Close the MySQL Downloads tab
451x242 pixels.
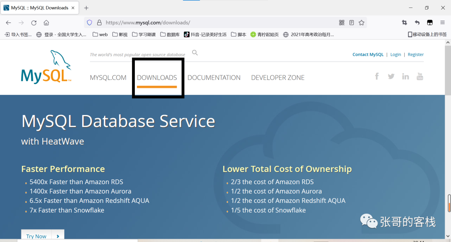[73, 8]
